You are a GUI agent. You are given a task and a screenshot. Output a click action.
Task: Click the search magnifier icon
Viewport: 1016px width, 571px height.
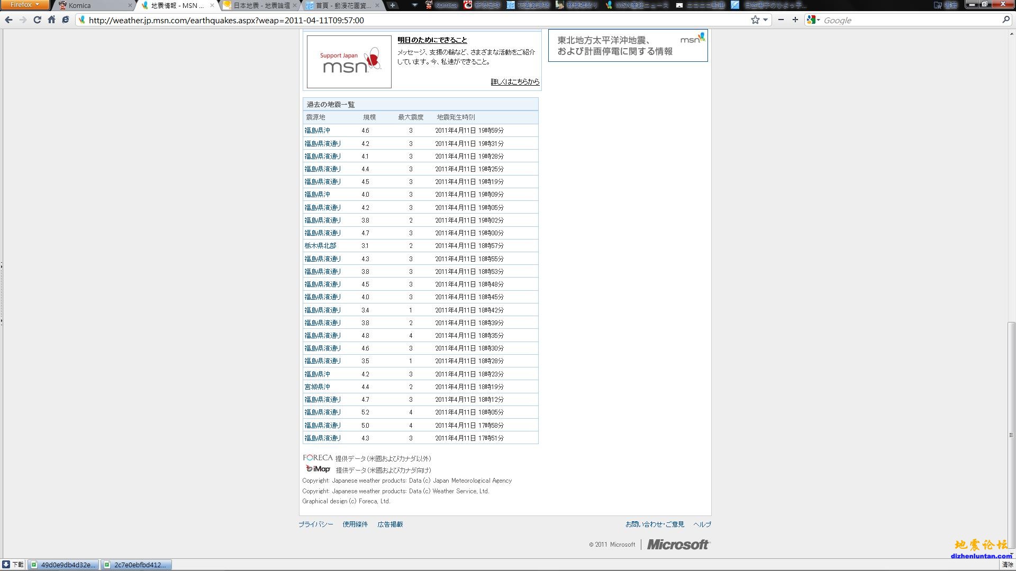pyautogui.click(x=1006, y=20)
